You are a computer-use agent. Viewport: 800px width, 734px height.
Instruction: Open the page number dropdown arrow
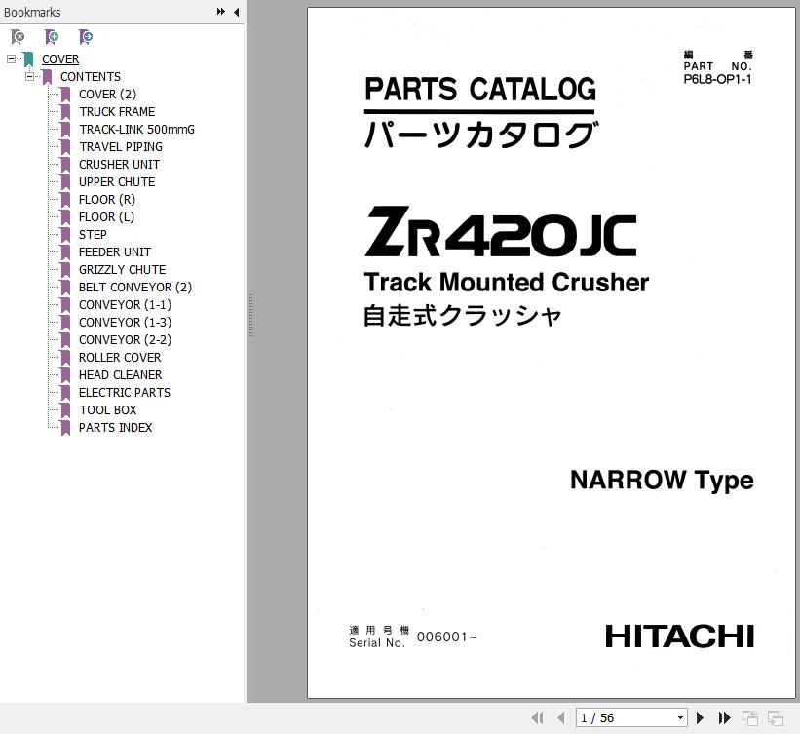680,718
